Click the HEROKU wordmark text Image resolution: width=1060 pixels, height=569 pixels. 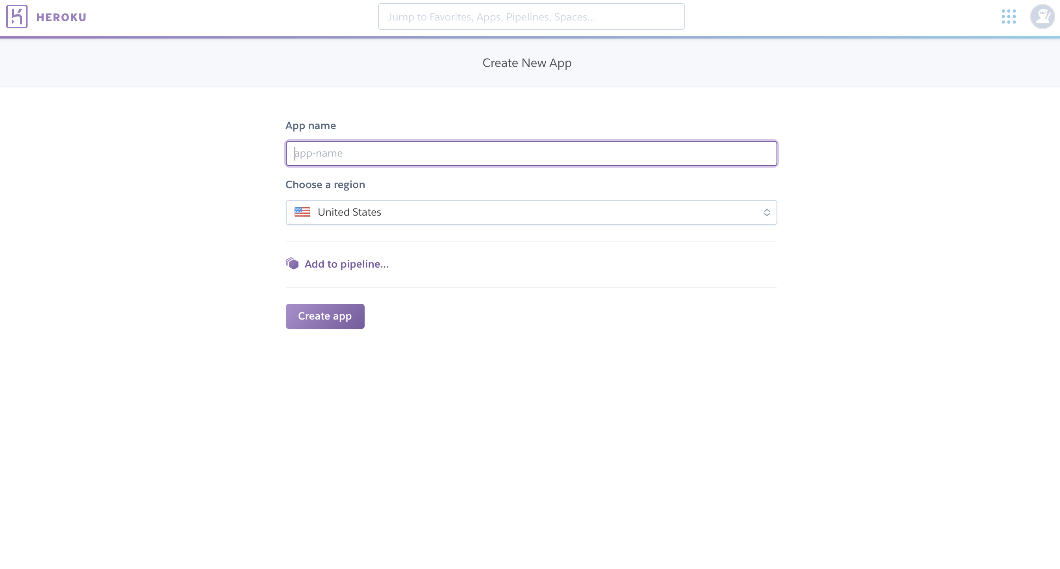[61, 17]
